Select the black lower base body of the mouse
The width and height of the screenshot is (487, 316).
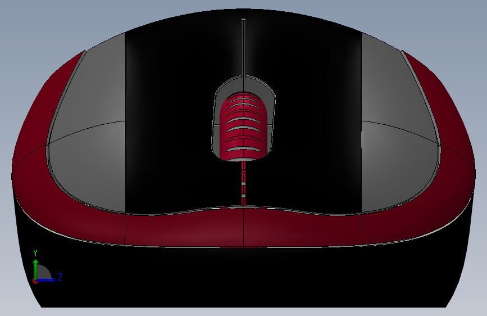click(243, 277)
